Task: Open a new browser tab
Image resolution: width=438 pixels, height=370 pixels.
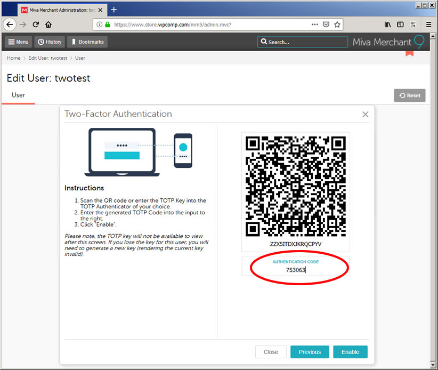Action: pos(113,10)
